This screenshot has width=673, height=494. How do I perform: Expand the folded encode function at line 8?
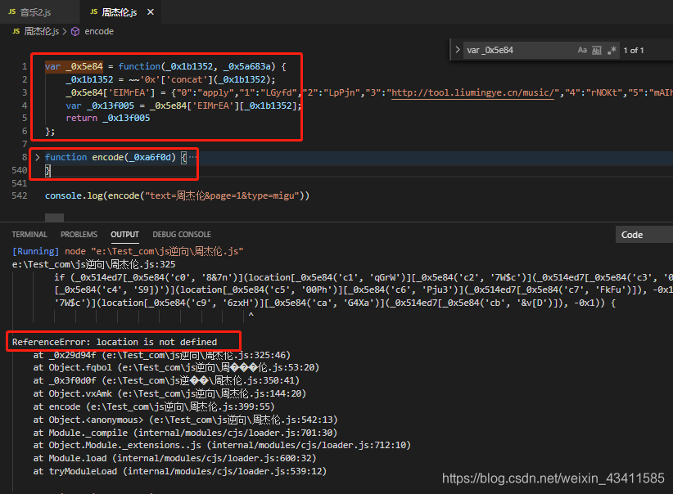click(x=38, y=157)
